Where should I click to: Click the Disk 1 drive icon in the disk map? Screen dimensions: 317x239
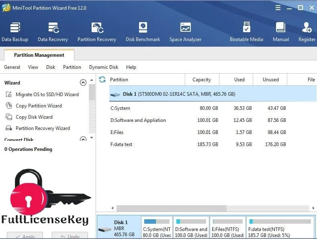(x=105, y=229)
